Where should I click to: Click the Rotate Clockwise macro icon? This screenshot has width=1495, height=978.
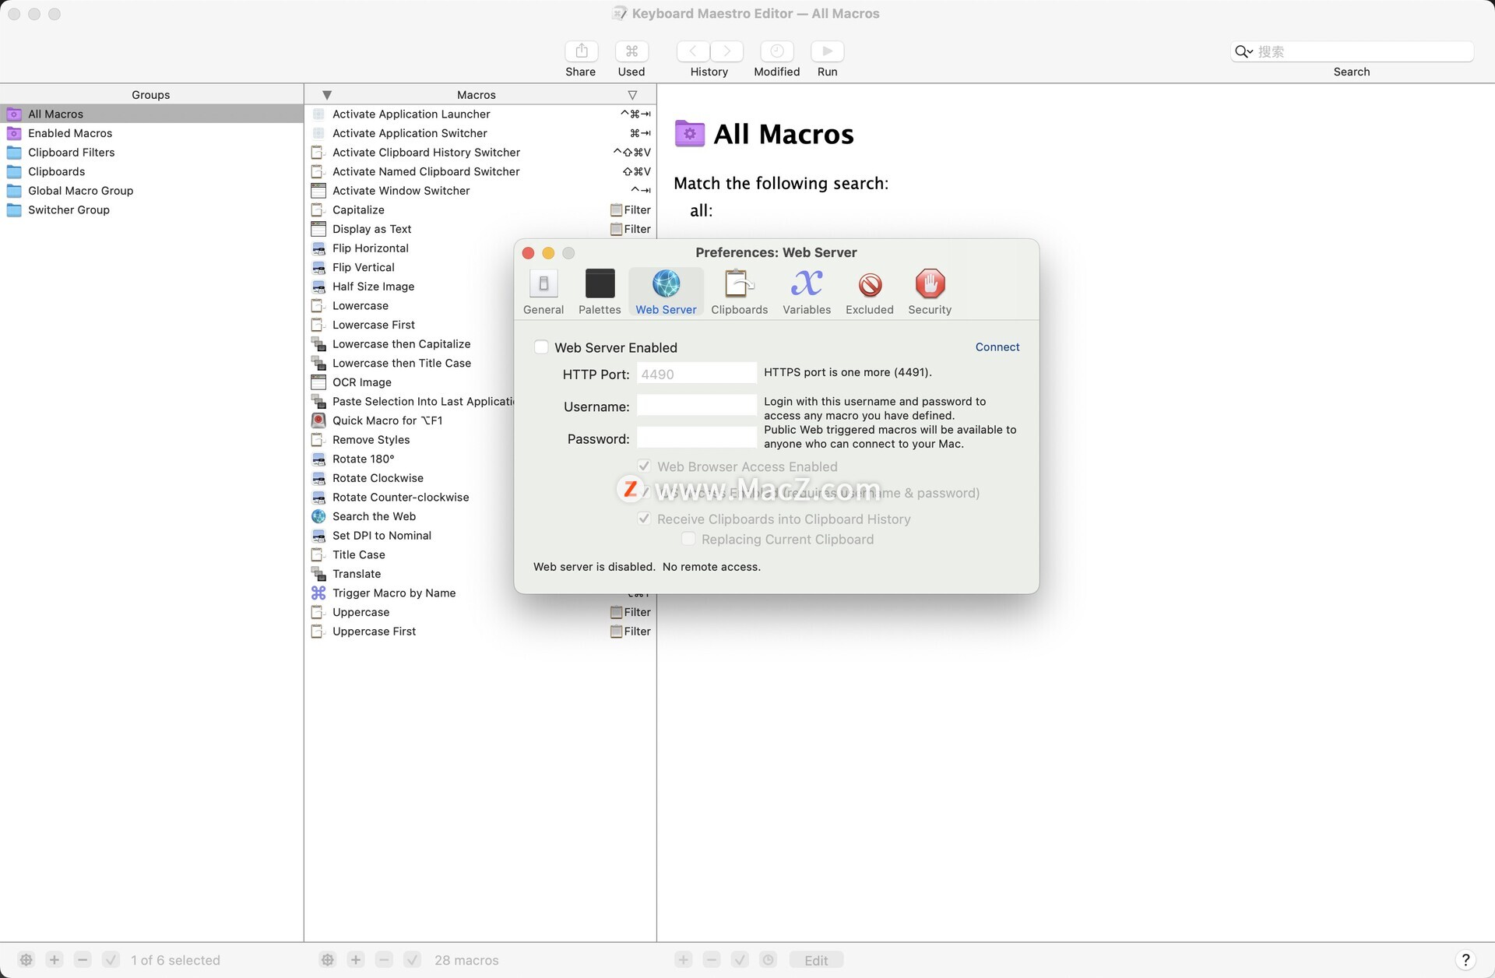coord(318,478)
